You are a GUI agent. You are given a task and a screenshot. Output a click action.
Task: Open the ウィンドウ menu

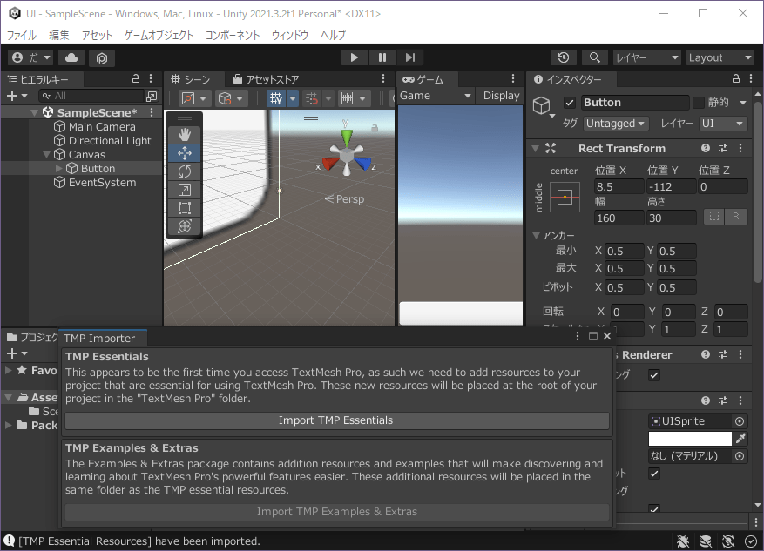[x=289, y=35]
